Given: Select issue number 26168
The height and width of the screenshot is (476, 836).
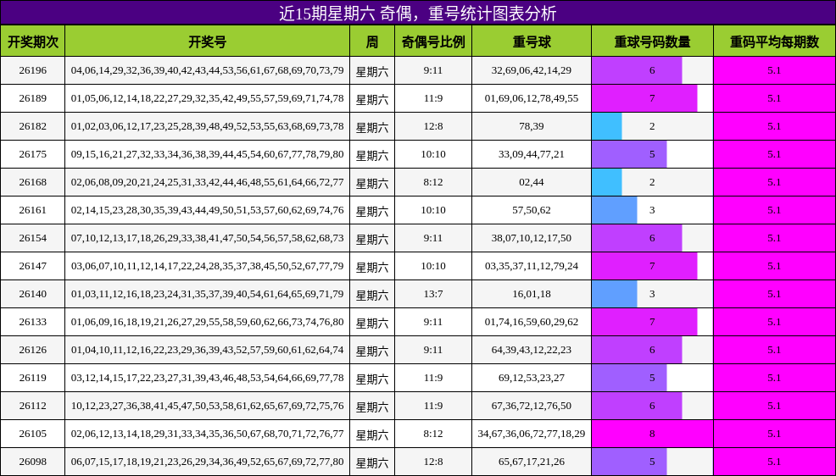Looking at the screenshot, I should point(32,182).
